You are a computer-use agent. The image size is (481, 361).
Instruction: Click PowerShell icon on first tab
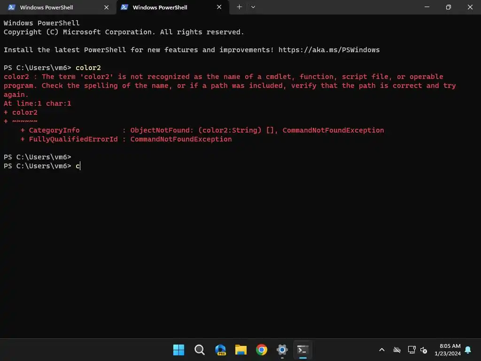(12, 7)
